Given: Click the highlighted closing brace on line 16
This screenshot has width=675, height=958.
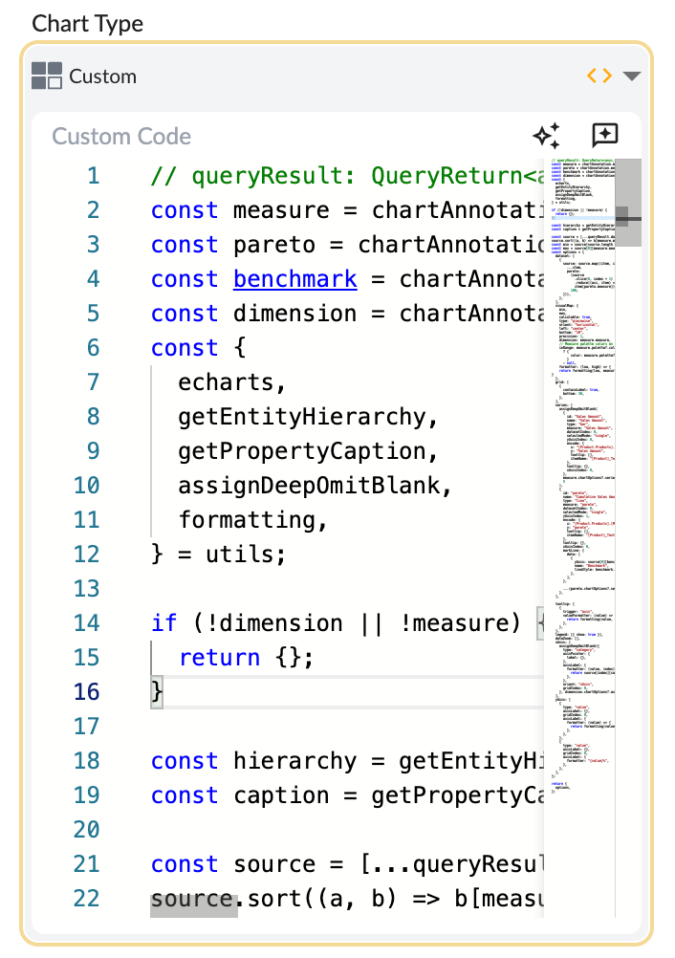Looking at the screenshot, I should [157, 692].
